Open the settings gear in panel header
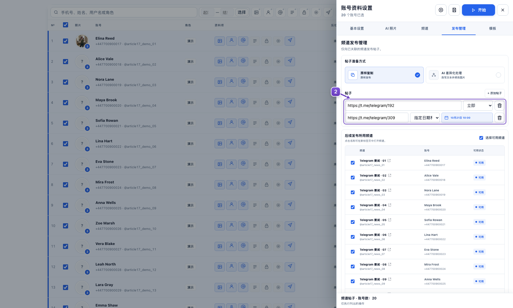The width and height of the screenshot is (513, 308). 441,10
